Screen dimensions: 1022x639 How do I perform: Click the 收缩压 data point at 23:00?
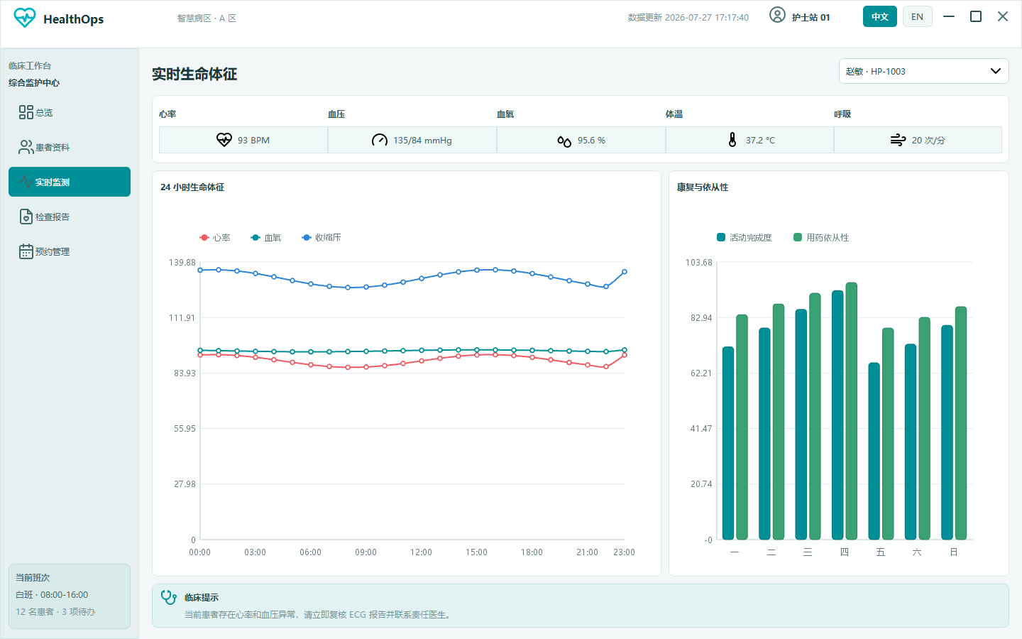(x=625, y=272)
